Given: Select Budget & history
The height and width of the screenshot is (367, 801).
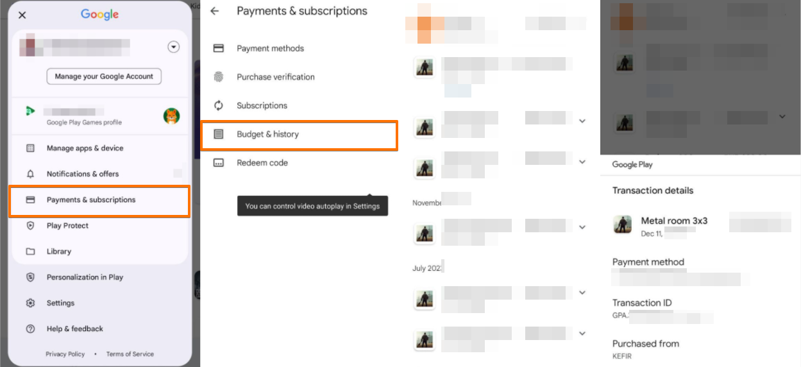Looking at the screenshot, I should pos(267,134).
